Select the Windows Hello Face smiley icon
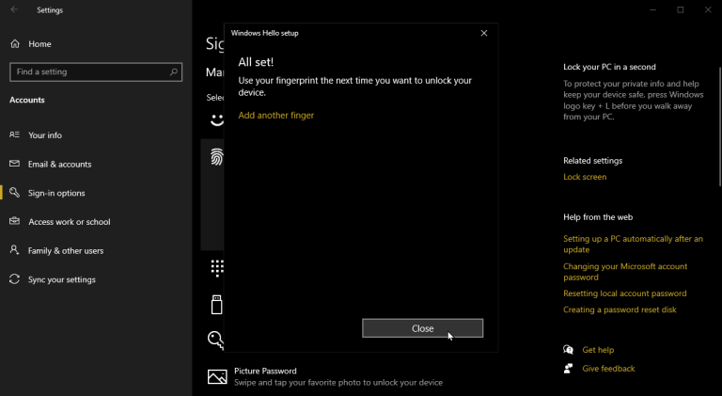722x396 pixels. click(x=217, y=120)
